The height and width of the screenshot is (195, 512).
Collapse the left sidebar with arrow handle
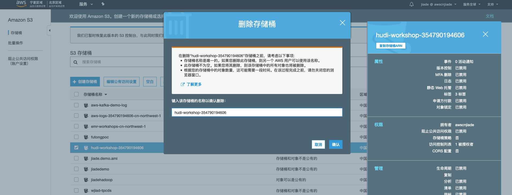point(49,30)
